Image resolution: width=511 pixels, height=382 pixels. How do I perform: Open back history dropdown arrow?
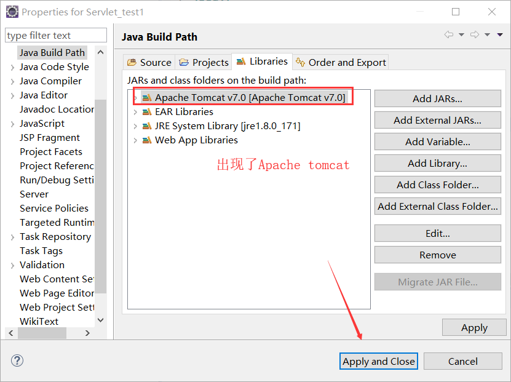pyautogui.click(x=461, y=34)
